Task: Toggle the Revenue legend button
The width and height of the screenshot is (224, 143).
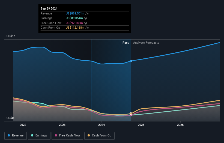Action: [16, 136]
